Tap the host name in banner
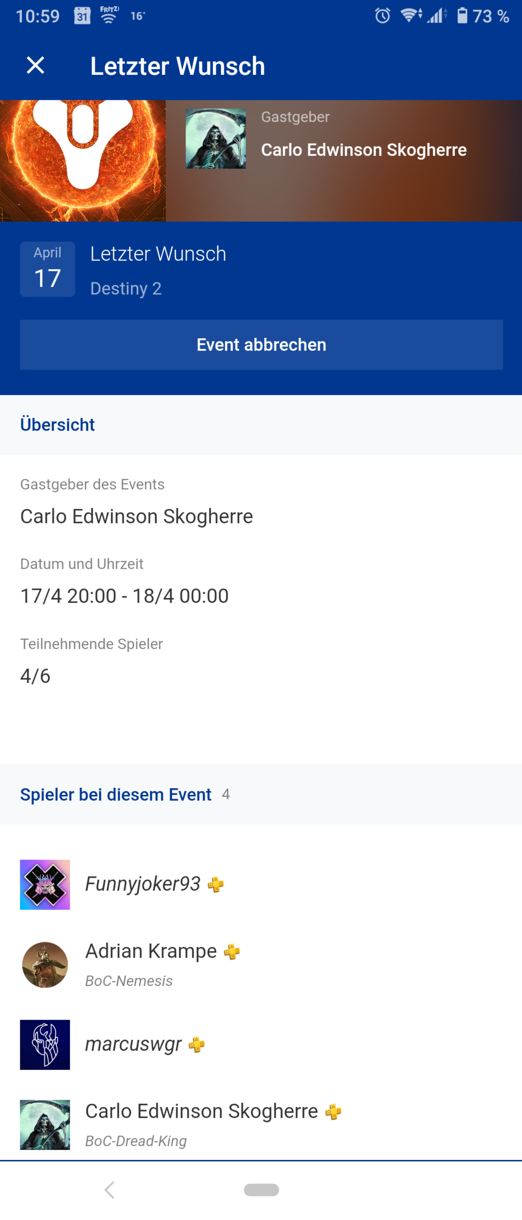Screen dimensions: 522x1220 (364, 150)
